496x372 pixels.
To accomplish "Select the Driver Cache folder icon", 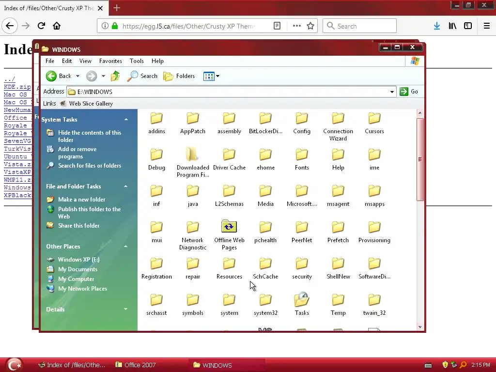I will 229,155.
